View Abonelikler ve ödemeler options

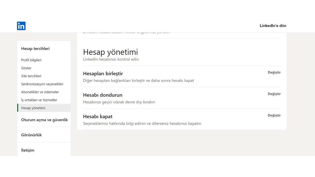[x=40, y=92]
